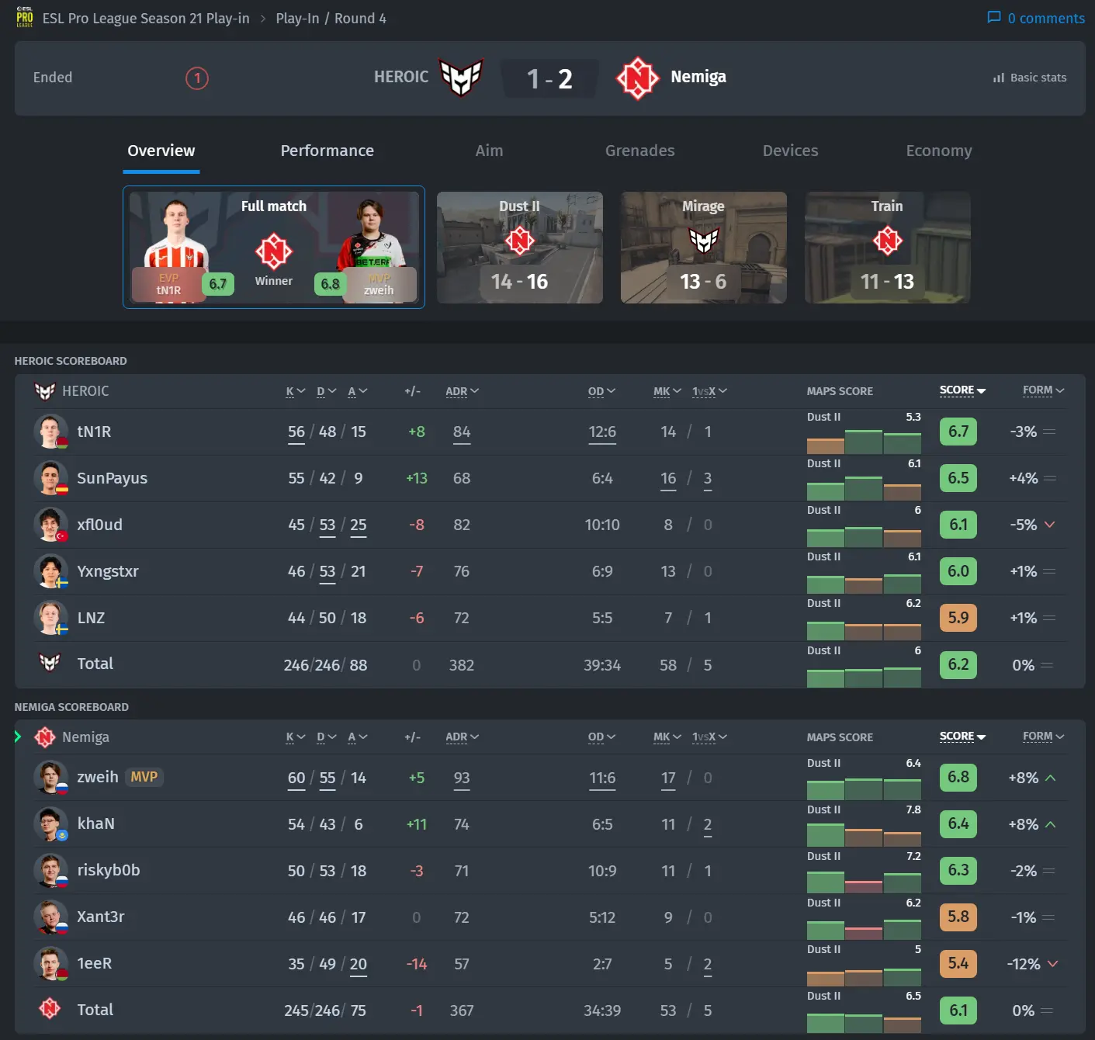Select the Dust II 14-16 map card
This screenshot has height=1040, width=1095.
[x=520, y=248]
